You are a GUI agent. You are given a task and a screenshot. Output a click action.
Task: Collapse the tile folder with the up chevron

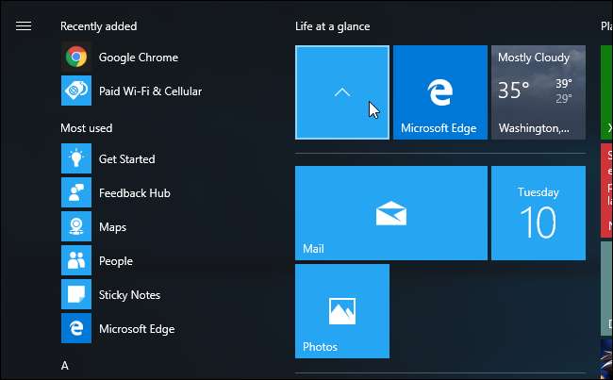(342, 92)
